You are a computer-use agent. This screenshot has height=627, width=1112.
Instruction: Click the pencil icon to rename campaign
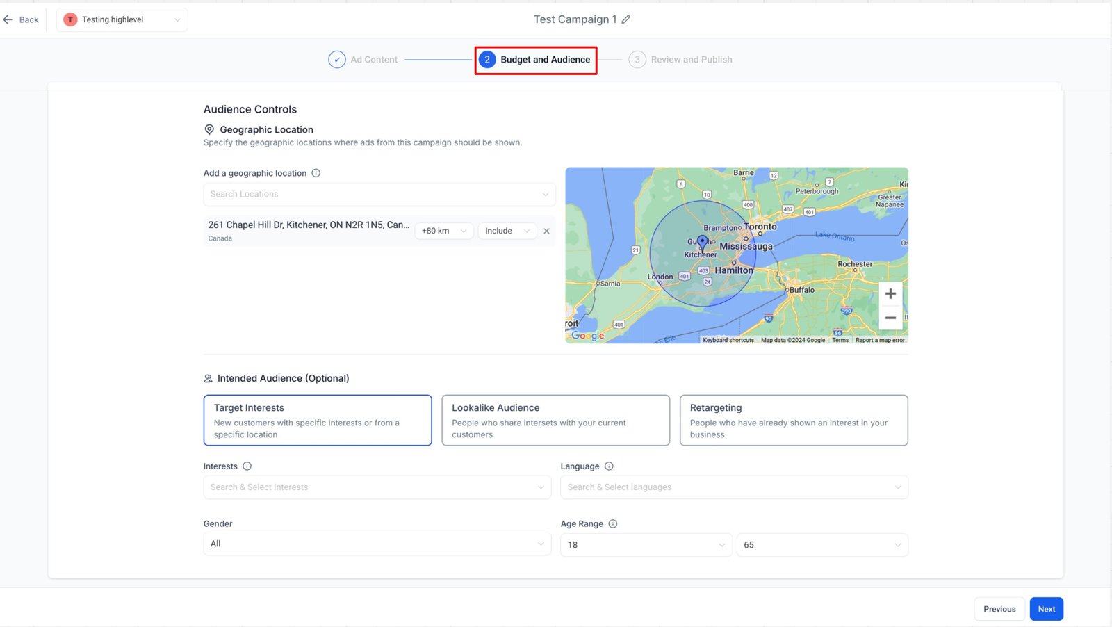point(625,19)
